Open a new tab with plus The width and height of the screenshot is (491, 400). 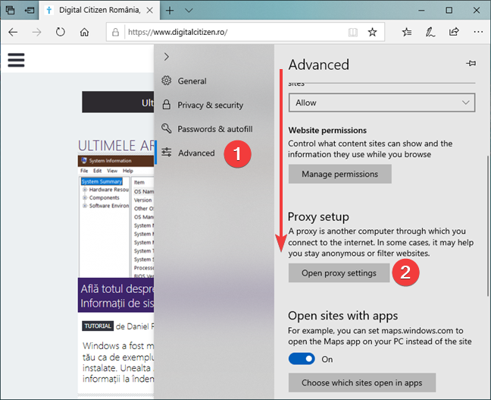point(170,11)
